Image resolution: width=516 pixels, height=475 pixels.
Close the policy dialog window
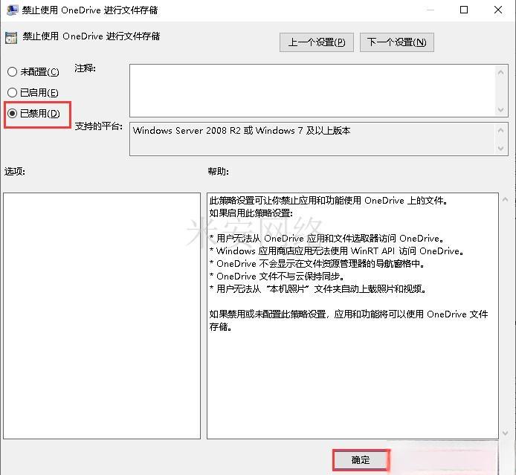coord(498,10)
